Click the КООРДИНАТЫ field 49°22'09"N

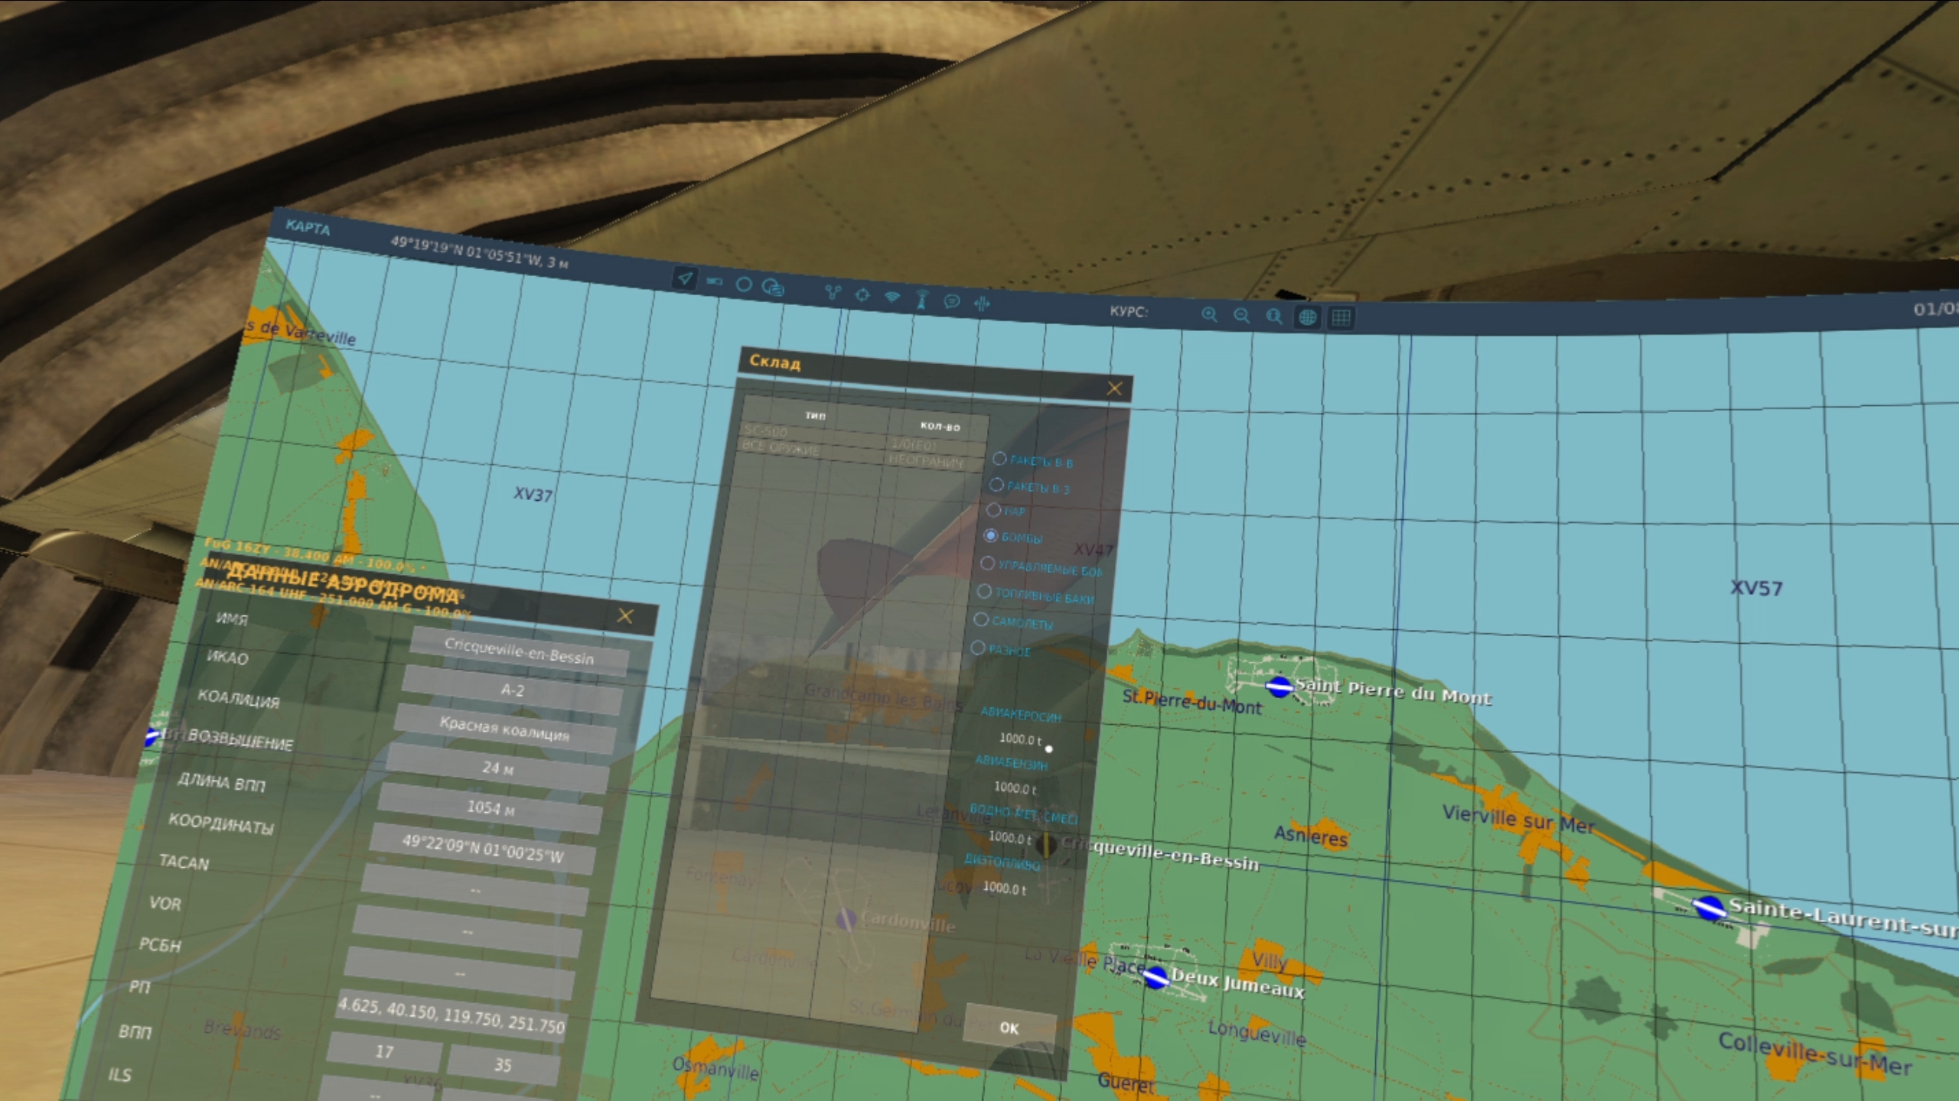[x=482, y=849]
